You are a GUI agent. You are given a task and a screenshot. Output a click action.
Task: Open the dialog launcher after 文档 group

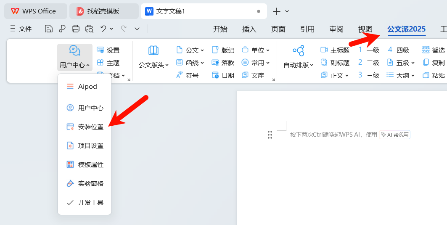click(129, 80)
